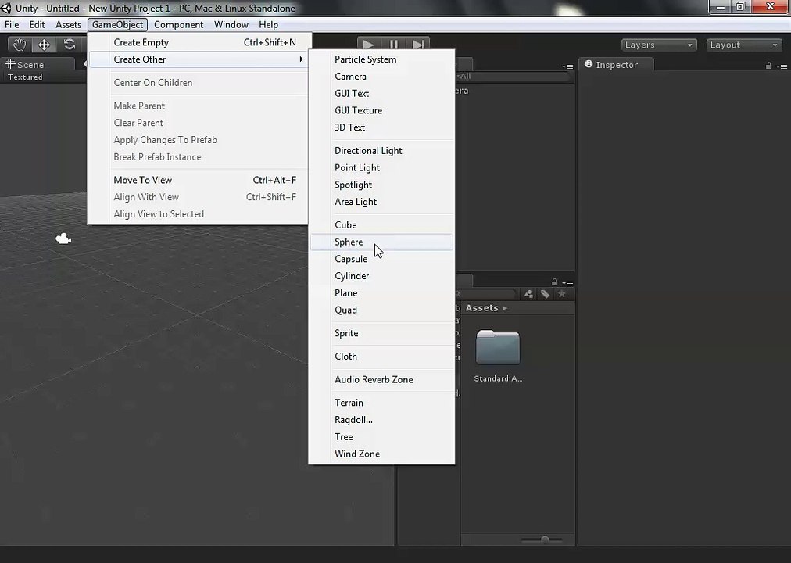Create a Sprite object
The width and height of the screenshot is (791, 563).
(381, 333)
